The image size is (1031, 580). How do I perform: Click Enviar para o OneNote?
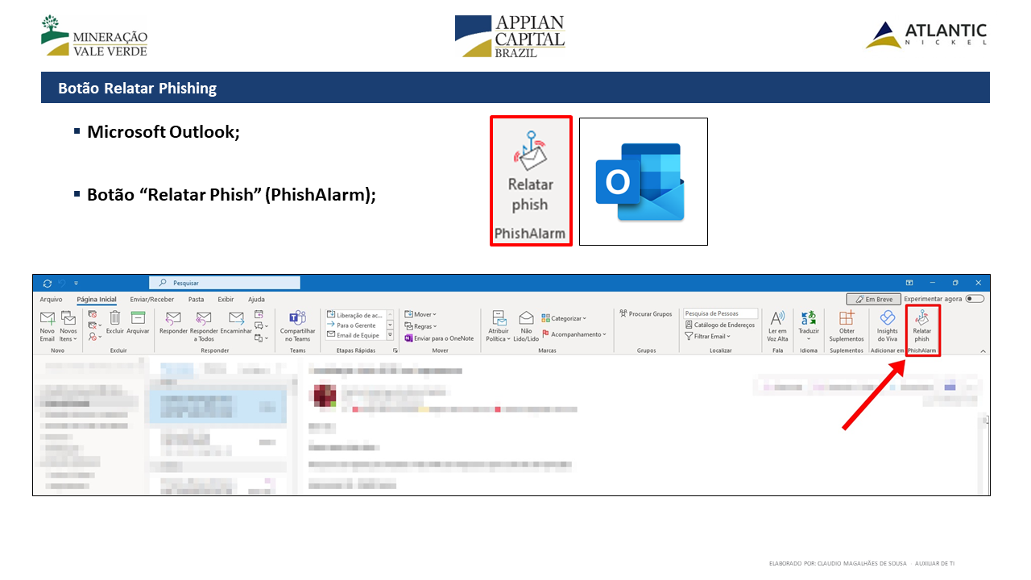pyautogui.click(x=440, y=338)
